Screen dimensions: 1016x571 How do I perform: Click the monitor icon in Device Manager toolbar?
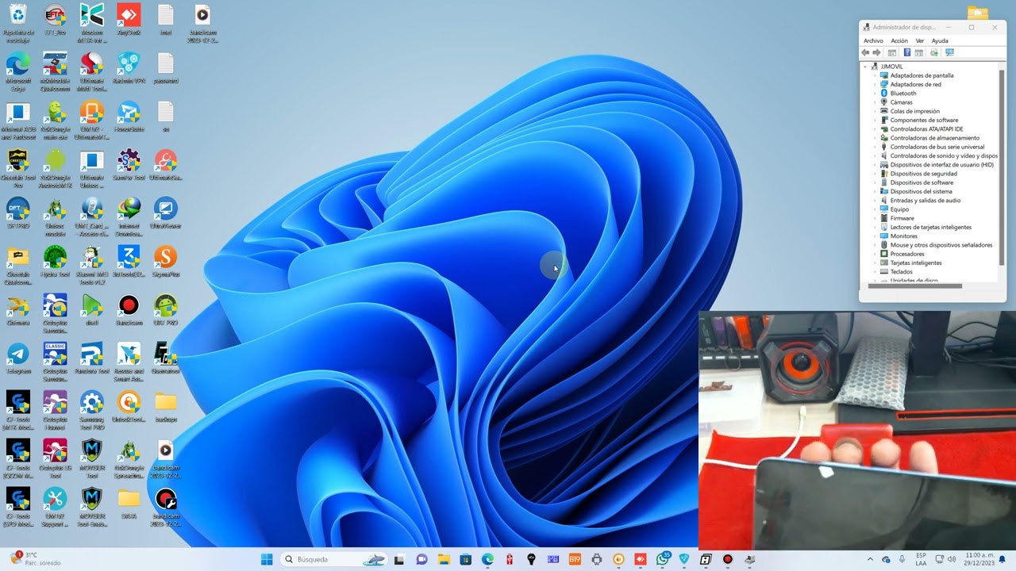coord(949,52)
